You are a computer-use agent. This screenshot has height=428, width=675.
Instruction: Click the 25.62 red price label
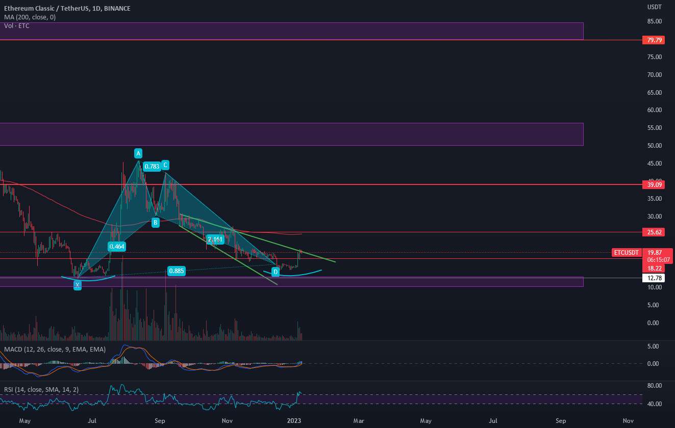tap(655, 232)
